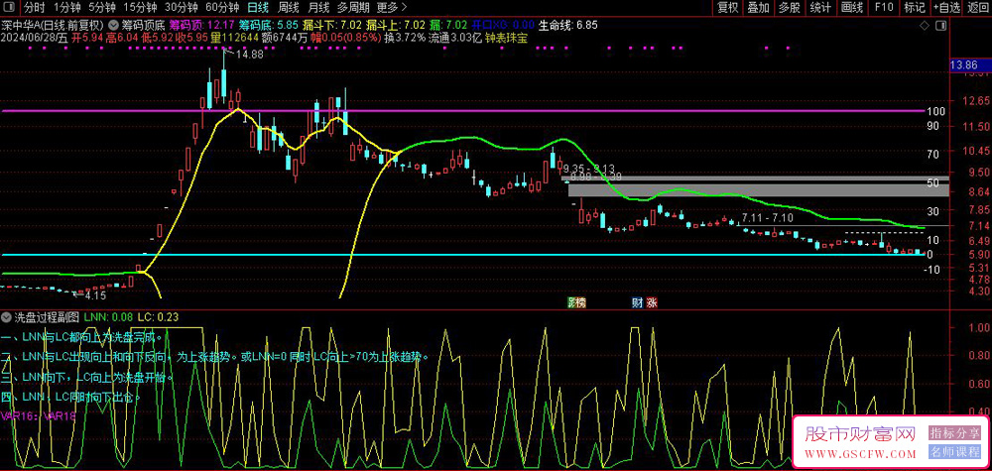This screenshot has height=471, width=992.
Task: Click the 榜 event marker on the chart
Action: click(579, 302)
